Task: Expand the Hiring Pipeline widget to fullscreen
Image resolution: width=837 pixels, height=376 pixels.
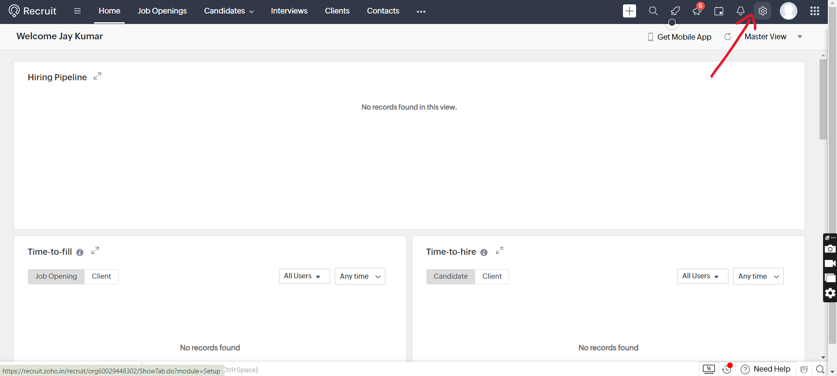Action: (x=98, y=76)
